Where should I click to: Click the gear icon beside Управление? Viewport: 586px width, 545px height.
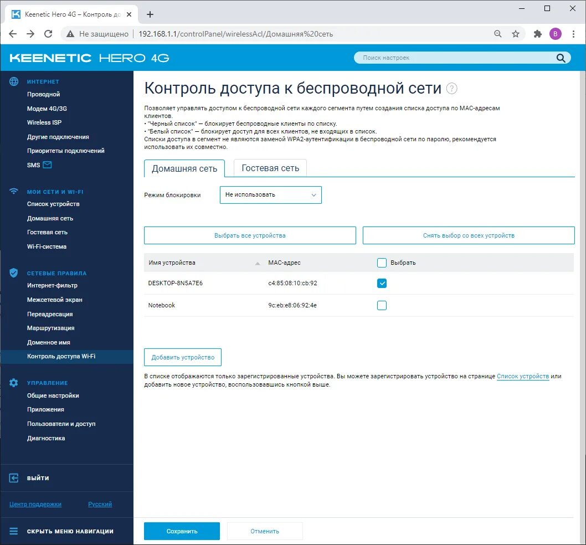coord(14,382)
